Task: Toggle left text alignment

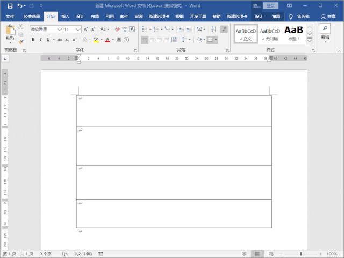Action: (x=145, y=40)
